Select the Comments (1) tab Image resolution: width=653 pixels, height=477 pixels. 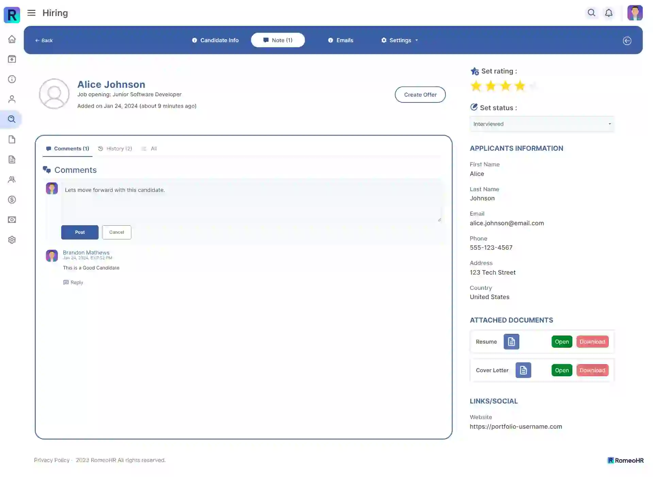67,149
